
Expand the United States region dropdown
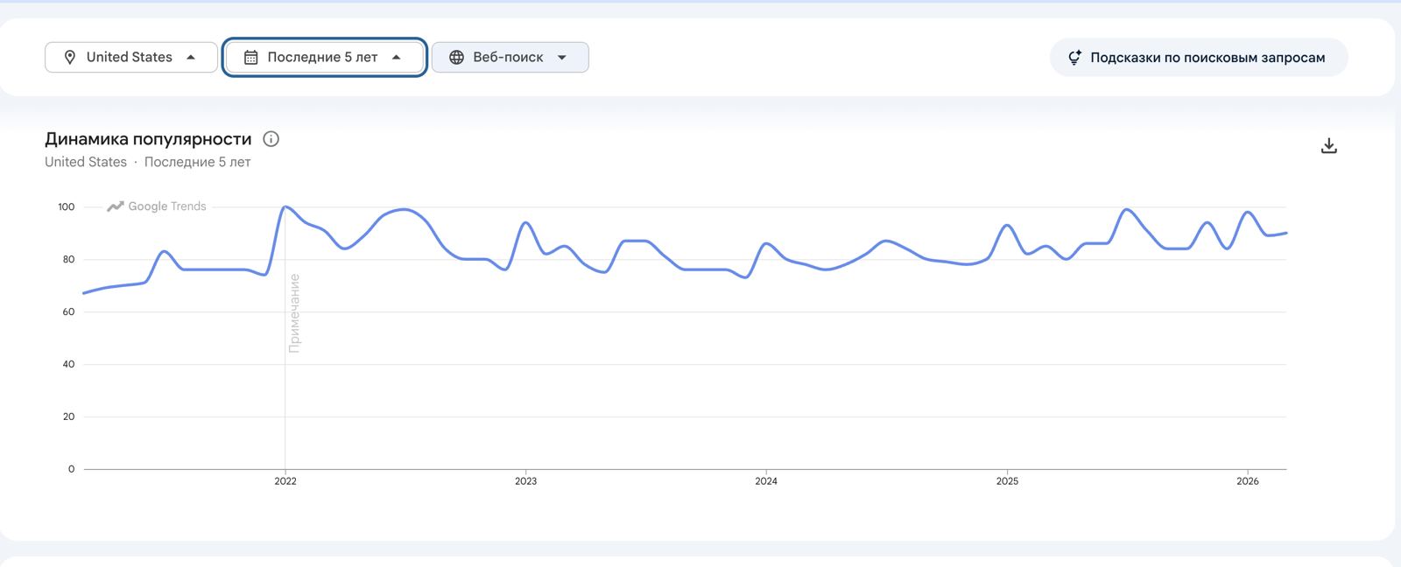[x=131, y=58]
